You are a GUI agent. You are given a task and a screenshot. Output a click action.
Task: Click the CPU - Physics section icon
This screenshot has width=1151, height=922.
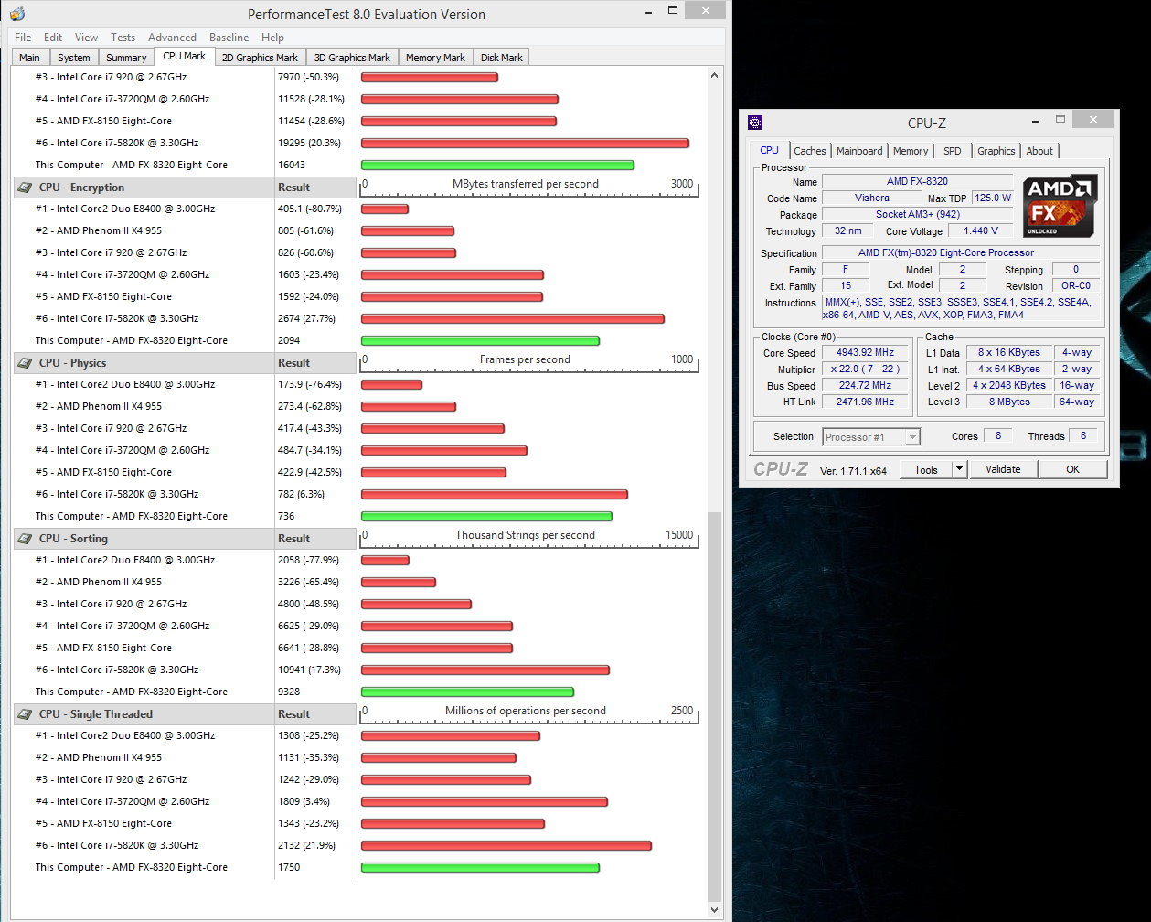26,363
